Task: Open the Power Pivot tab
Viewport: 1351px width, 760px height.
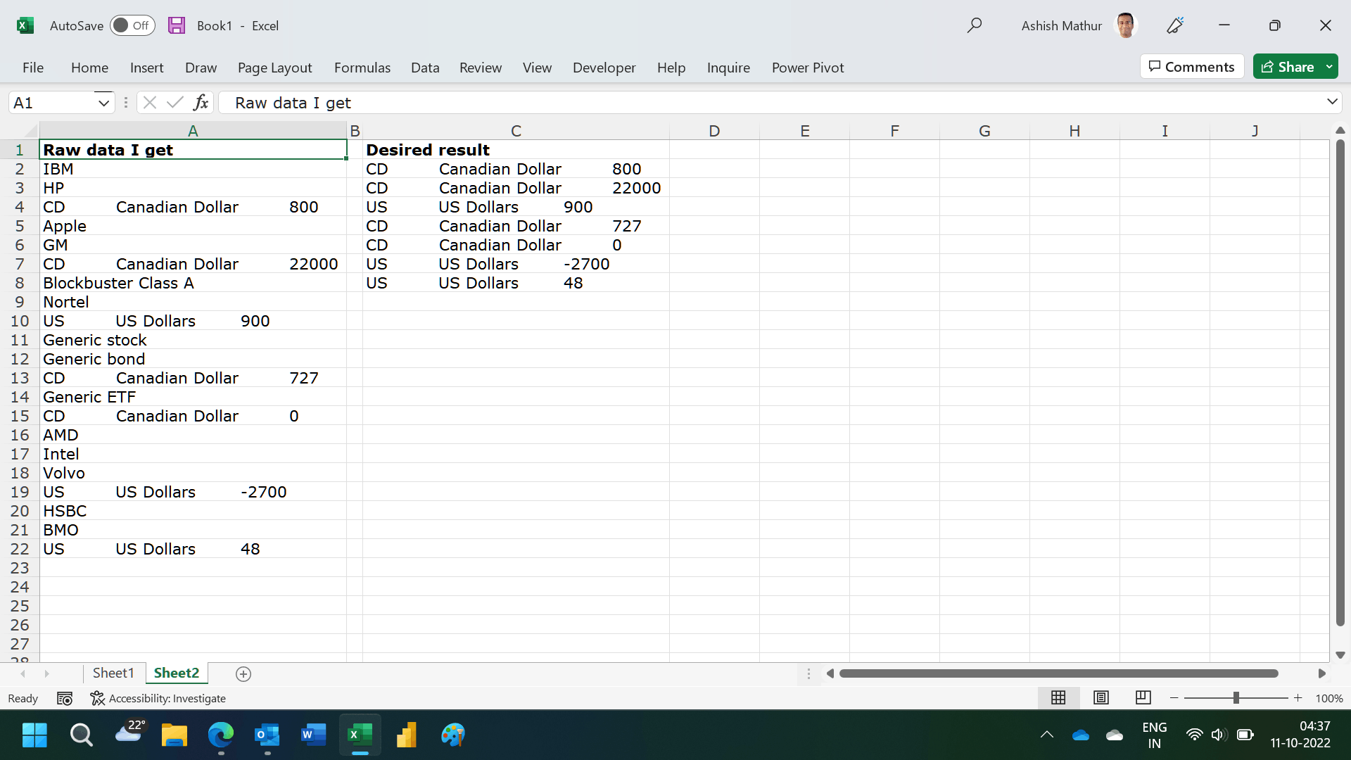Action: (808, 68)
